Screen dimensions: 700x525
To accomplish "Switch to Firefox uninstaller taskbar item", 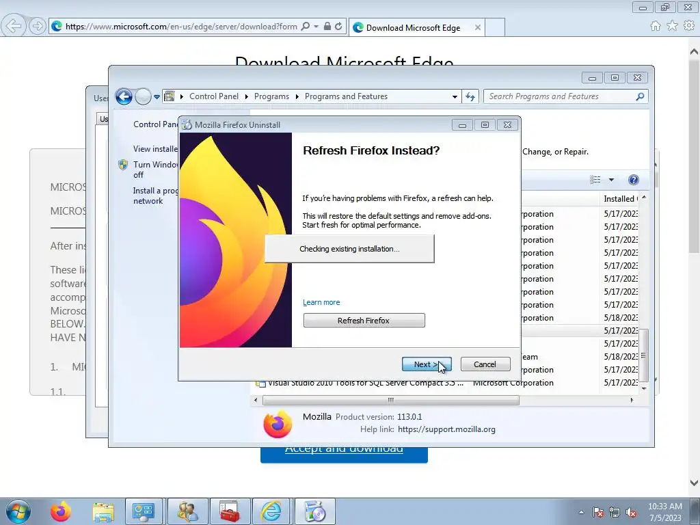I will click(x=314, y=511).
